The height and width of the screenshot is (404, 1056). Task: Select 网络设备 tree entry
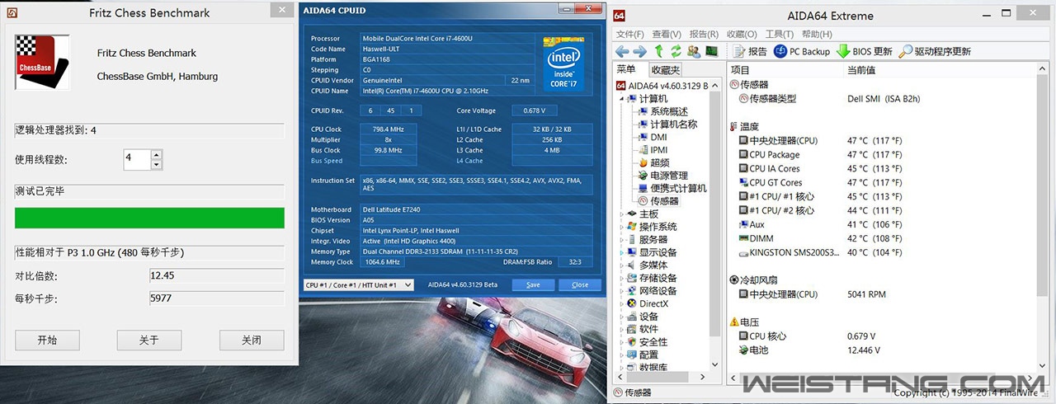(651, 291)
